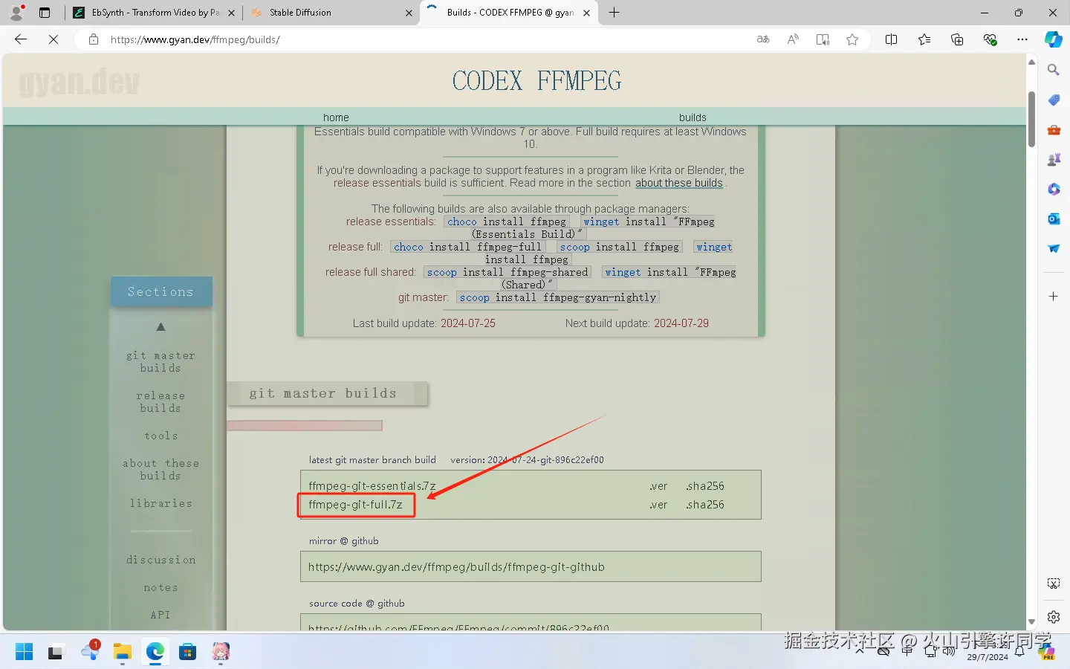Open browser collections
Screen dimensions: 1070x669
pyautogui.click(x=957, y=39)
